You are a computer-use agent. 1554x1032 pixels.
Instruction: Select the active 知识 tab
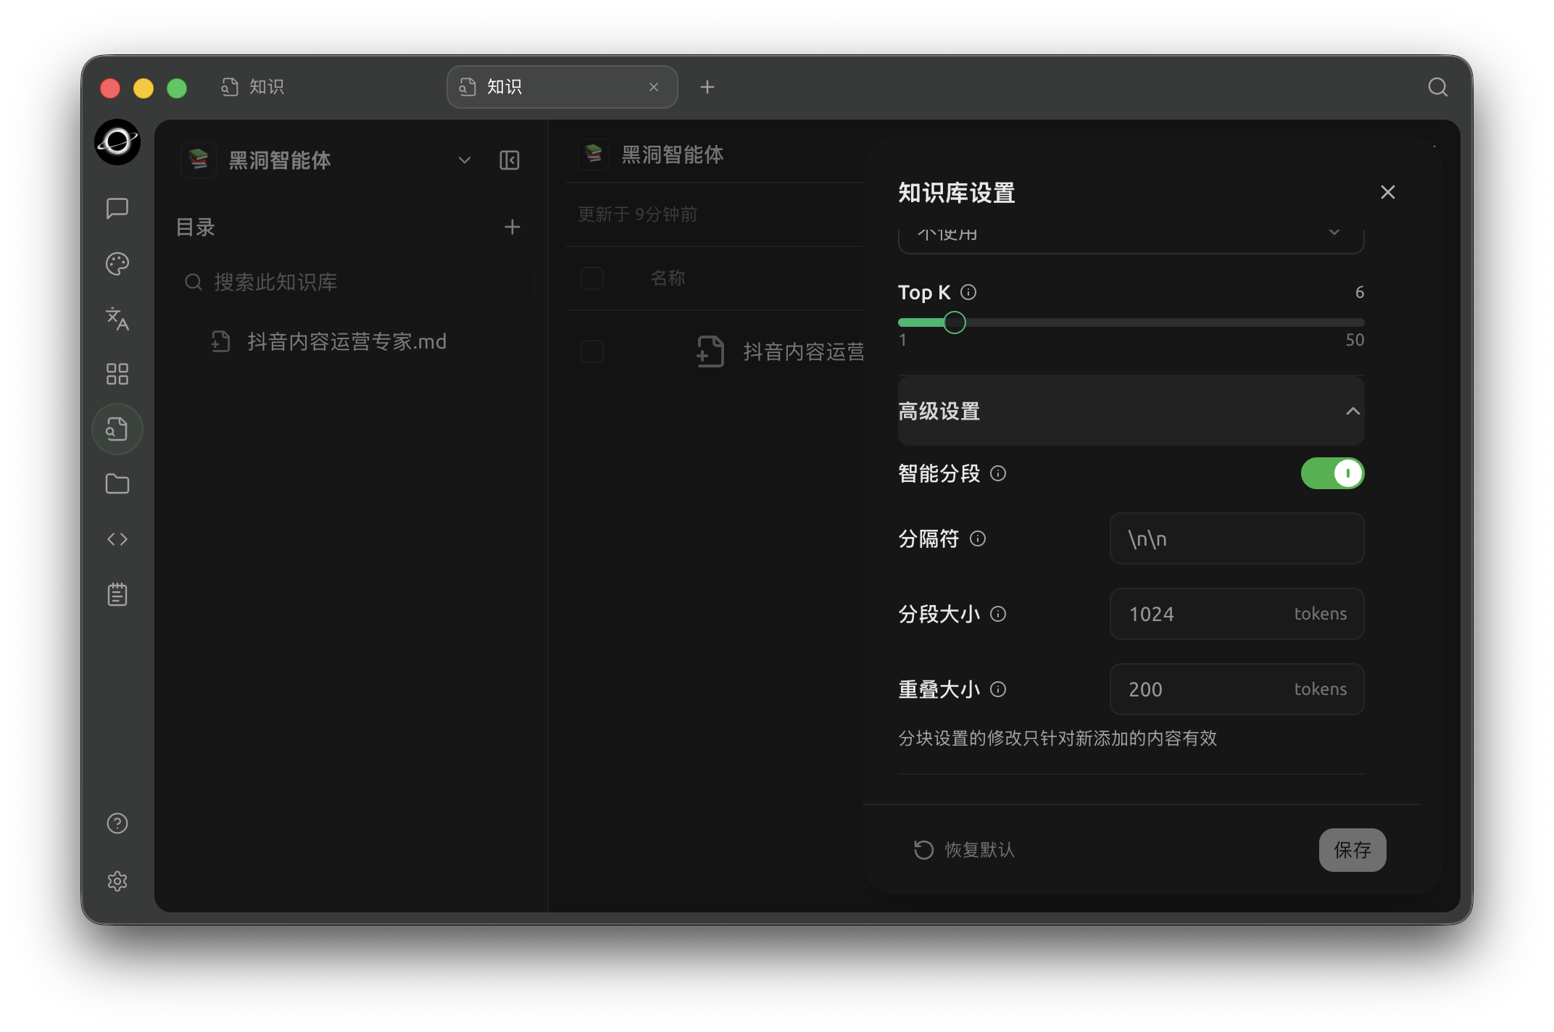pos(562,87)
